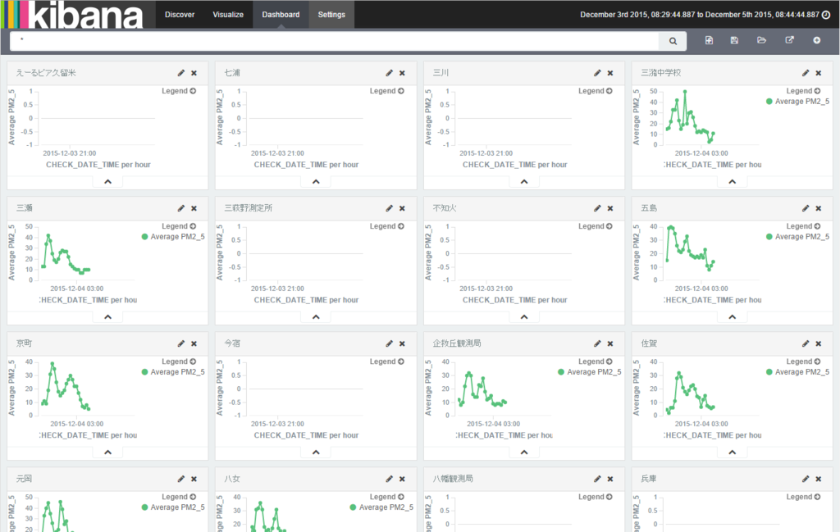
Task: Edit the 佐賀 panel with pencil icon
Action: click(806, 343)
